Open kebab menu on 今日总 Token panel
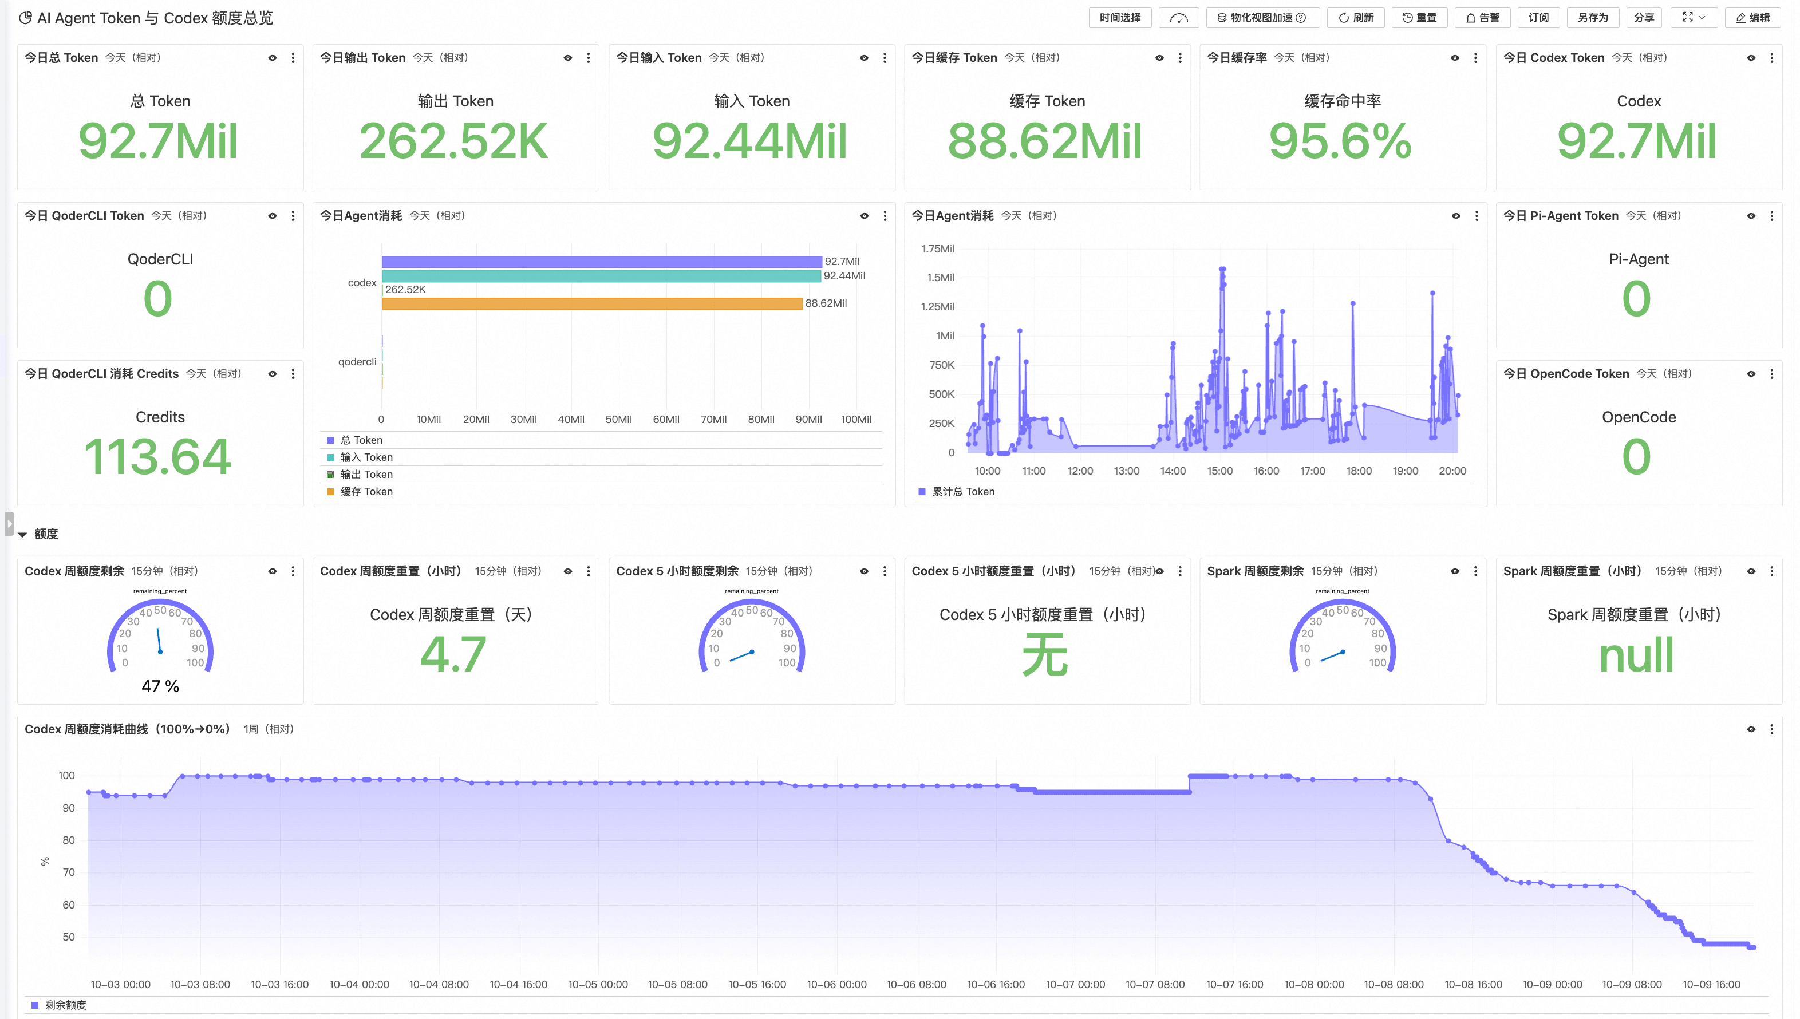Screen dimensions: 1800x1019 pyautogui.click(x=293, y=58)
